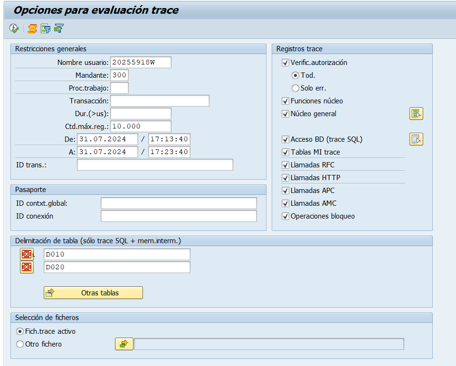Uncheck the Verific.autorización checkbox
Viewport: 456px width, 366px height.
[x=285, y=63]
